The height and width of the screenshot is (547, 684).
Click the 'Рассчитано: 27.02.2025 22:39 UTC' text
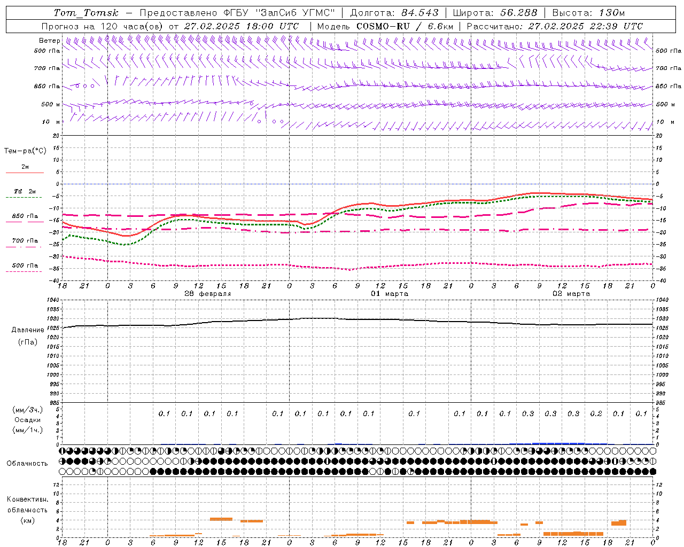point(555,26)
